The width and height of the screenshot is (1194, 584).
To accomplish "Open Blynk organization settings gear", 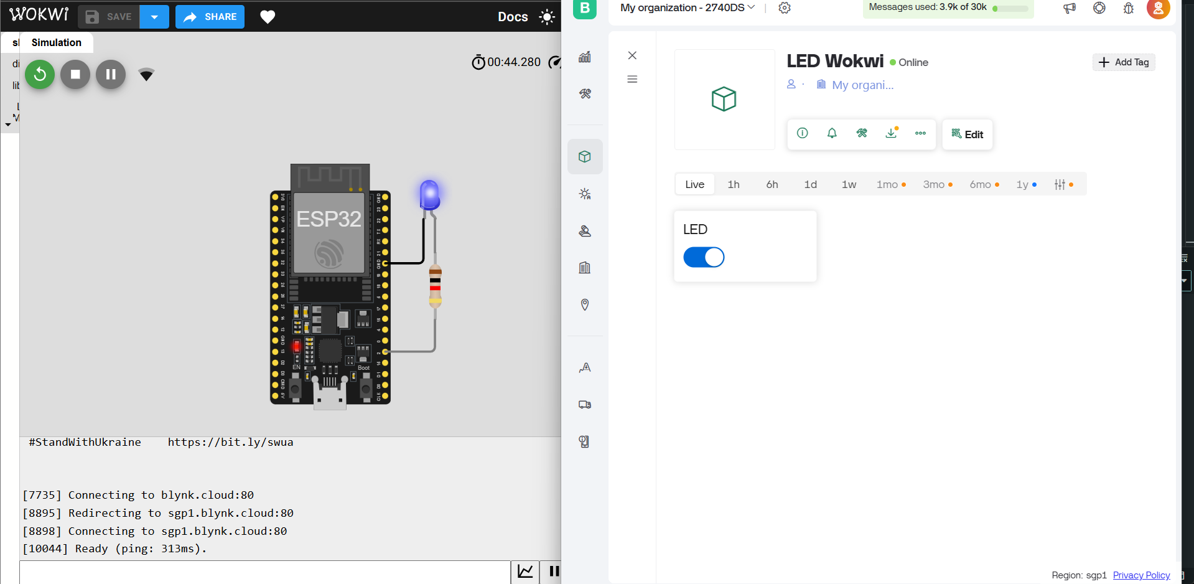I will [785, 8].
